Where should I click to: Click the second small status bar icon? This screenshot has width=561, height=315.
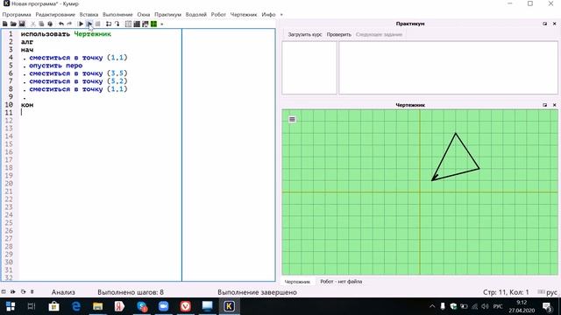(x=13, y=291)
